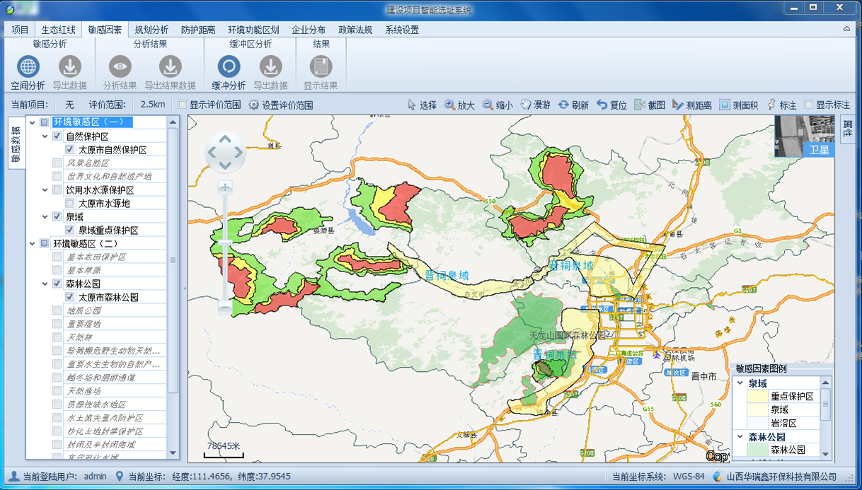Collapse the 泉域 legend group

(740, 384)
